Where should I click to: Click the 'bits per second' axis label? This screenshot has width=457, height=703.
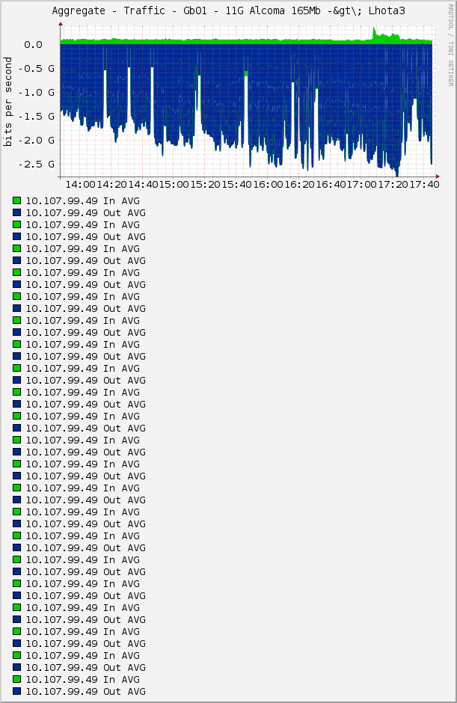pos(7,101)
